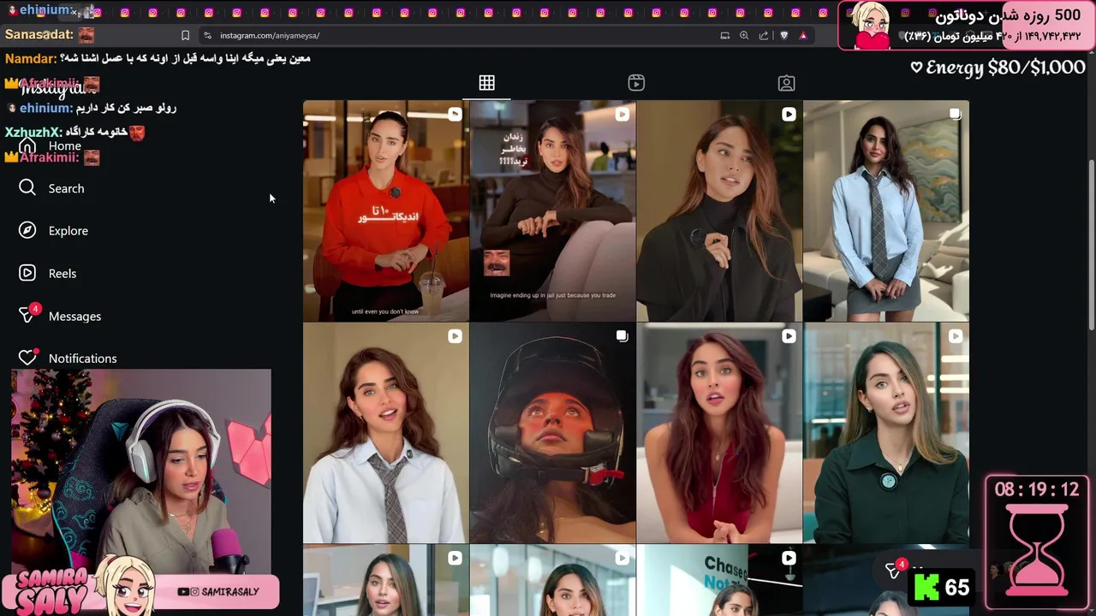Click reel icon on white shirt tie post
The width and height of the screenshot is (1096, 616).
(x=455, y=336)
